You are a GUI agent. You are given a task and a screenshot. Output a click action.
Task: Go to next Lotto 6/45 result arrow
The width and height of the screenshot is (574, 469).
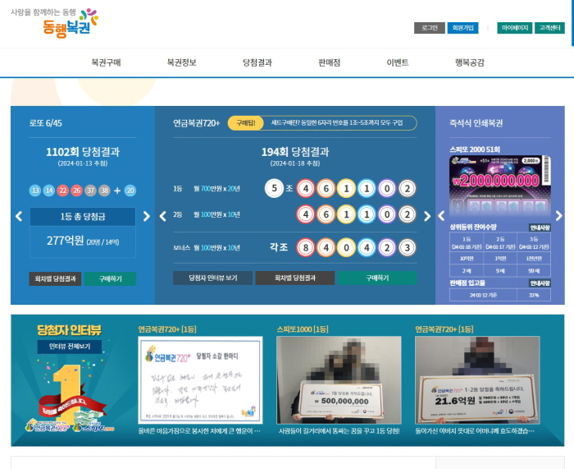point(147,216)
